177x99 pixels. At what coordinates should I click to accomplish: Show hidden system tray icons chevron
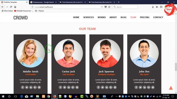coord(116,97)
